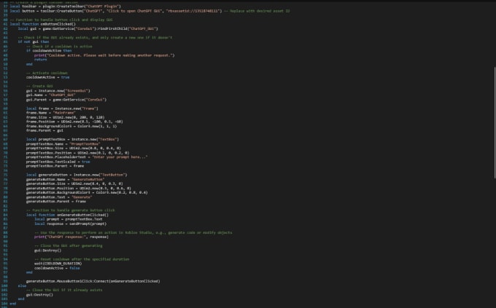The image size is (496, 308).
Task: Click the 'generateButton.Parent = frame' line
Action: coord(56,201)
